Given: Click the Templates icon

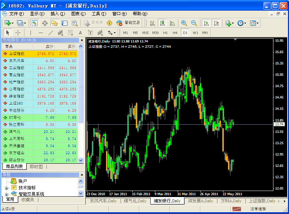Looking at the screenshot, I should (x=253, y=23).
